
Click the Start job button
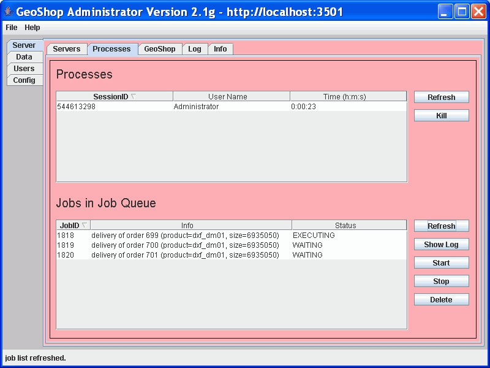[441, 263]
